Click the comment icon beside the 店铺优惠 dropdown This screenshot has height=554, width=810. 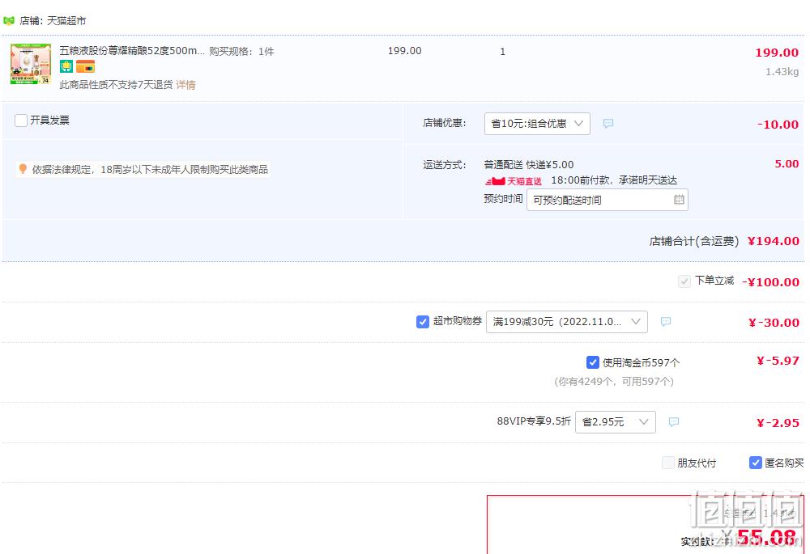click(x=608, y=123)
